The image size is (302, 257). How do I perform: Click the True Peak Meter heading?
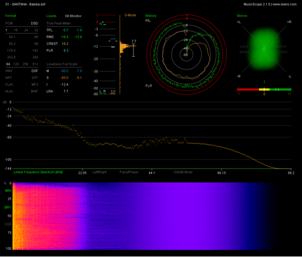click(58, 23)
